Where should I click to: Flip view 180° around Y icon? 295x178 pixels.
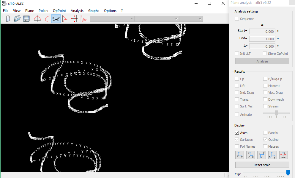coord(283,155)
